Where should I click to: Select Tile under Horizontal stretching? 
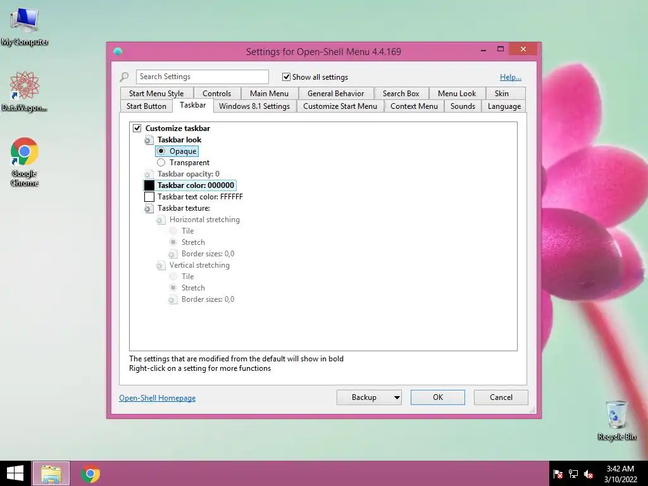click(x=173, y=231)
